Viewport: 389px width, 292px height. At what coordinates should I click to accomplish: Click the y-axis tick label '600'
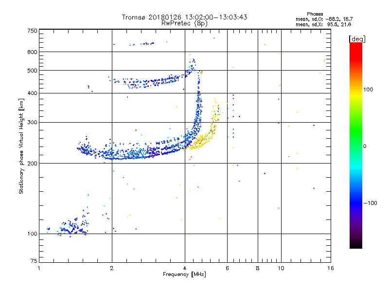pyautogui.click(x=32, y=52)
